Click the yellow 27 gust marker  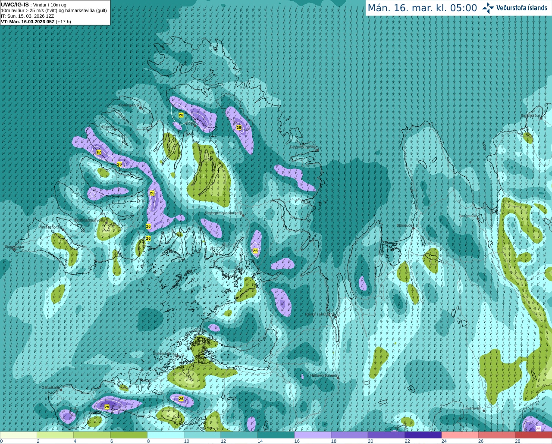pyautogui.click(x=99, y=152)
